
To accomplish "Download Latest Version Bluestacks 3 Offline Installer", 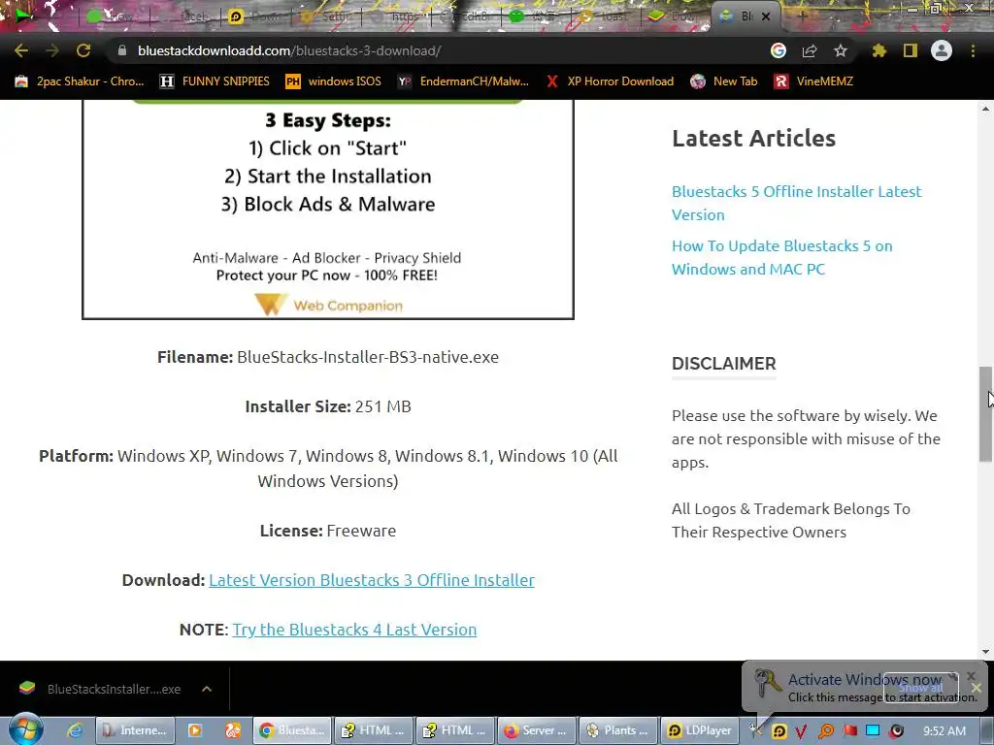I will [x=372, y=580].
